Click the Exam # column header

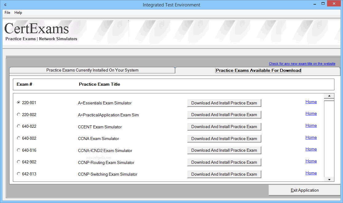point(24,84)
